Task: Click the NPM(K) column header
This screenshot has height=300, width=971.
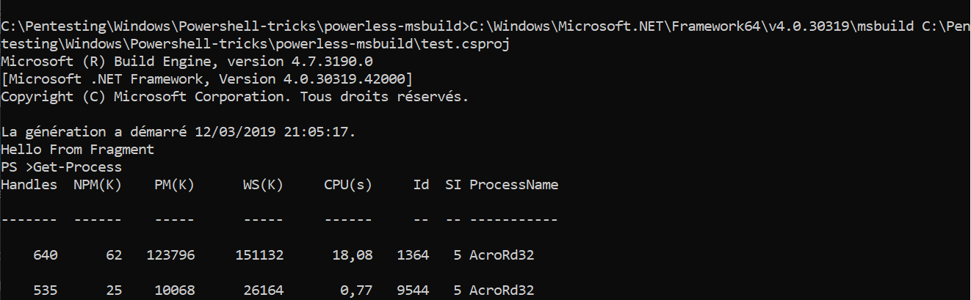Action: pyautogui.click(x=98, y=185)
